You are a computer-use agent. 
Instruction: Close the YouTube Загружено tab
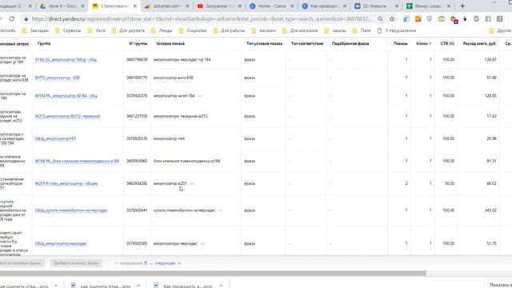tap(240, 6)
